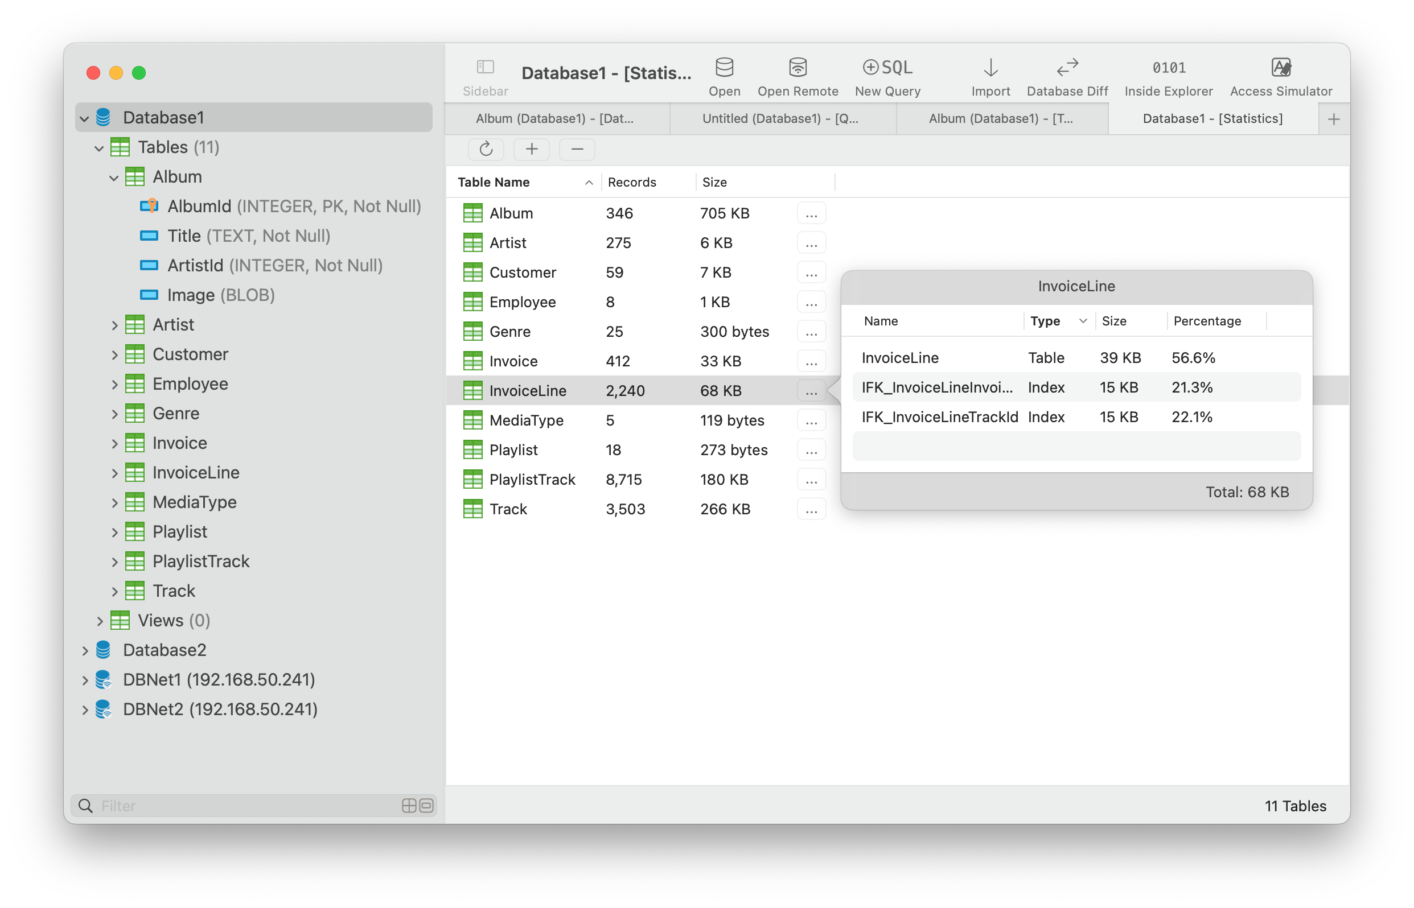Click the table filter toggle icon
Viewport: 1414px width, 908px height.
tap(409, 806)
